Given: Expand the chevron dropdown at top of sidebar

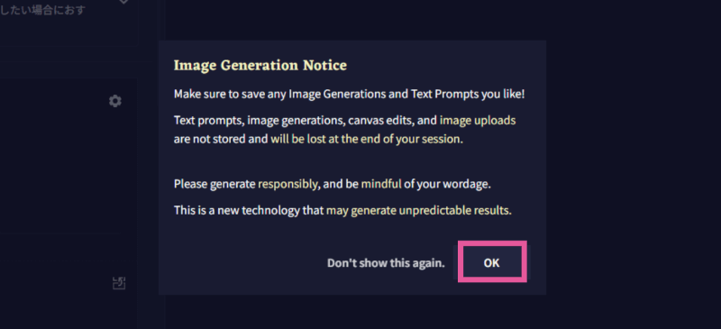Looking at the screenshot, I should [x=123, y=2].
